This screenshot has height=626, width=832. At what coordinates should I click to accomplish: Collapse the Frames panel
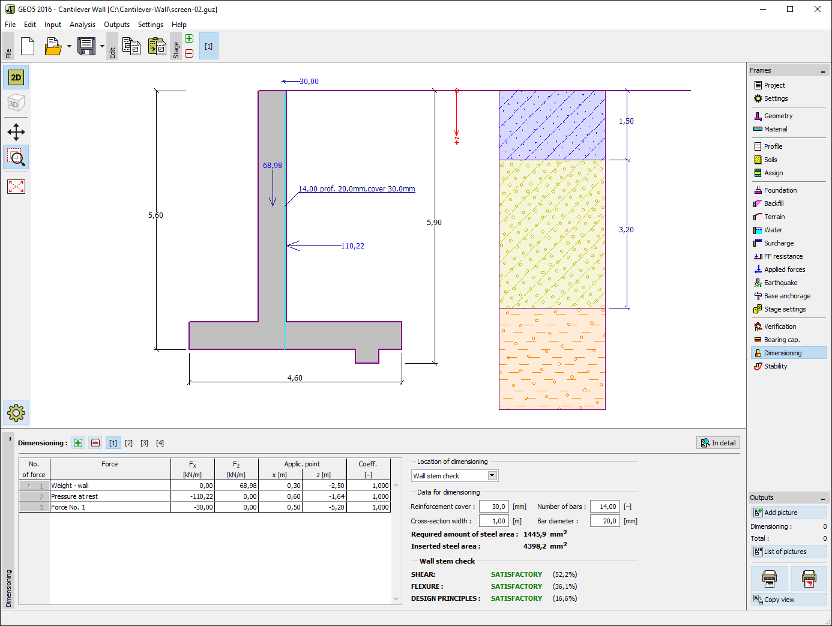pos(822,71)
